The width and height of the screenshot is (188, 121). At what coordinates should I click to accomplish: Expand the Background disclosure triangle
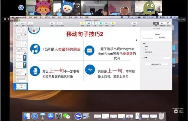coord(143,58)
